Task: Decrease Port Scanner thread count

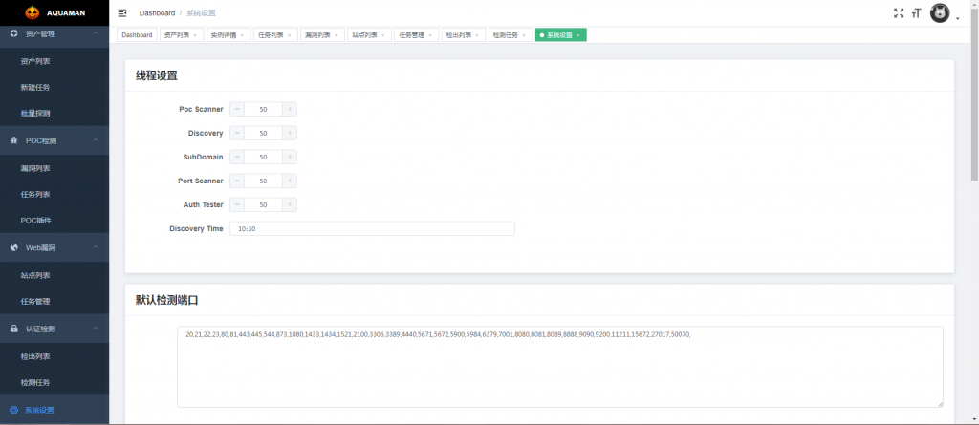Action: tap(237, 181)
